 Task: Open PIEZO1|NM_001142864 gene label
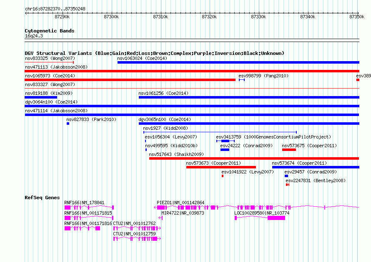[180, 203]
